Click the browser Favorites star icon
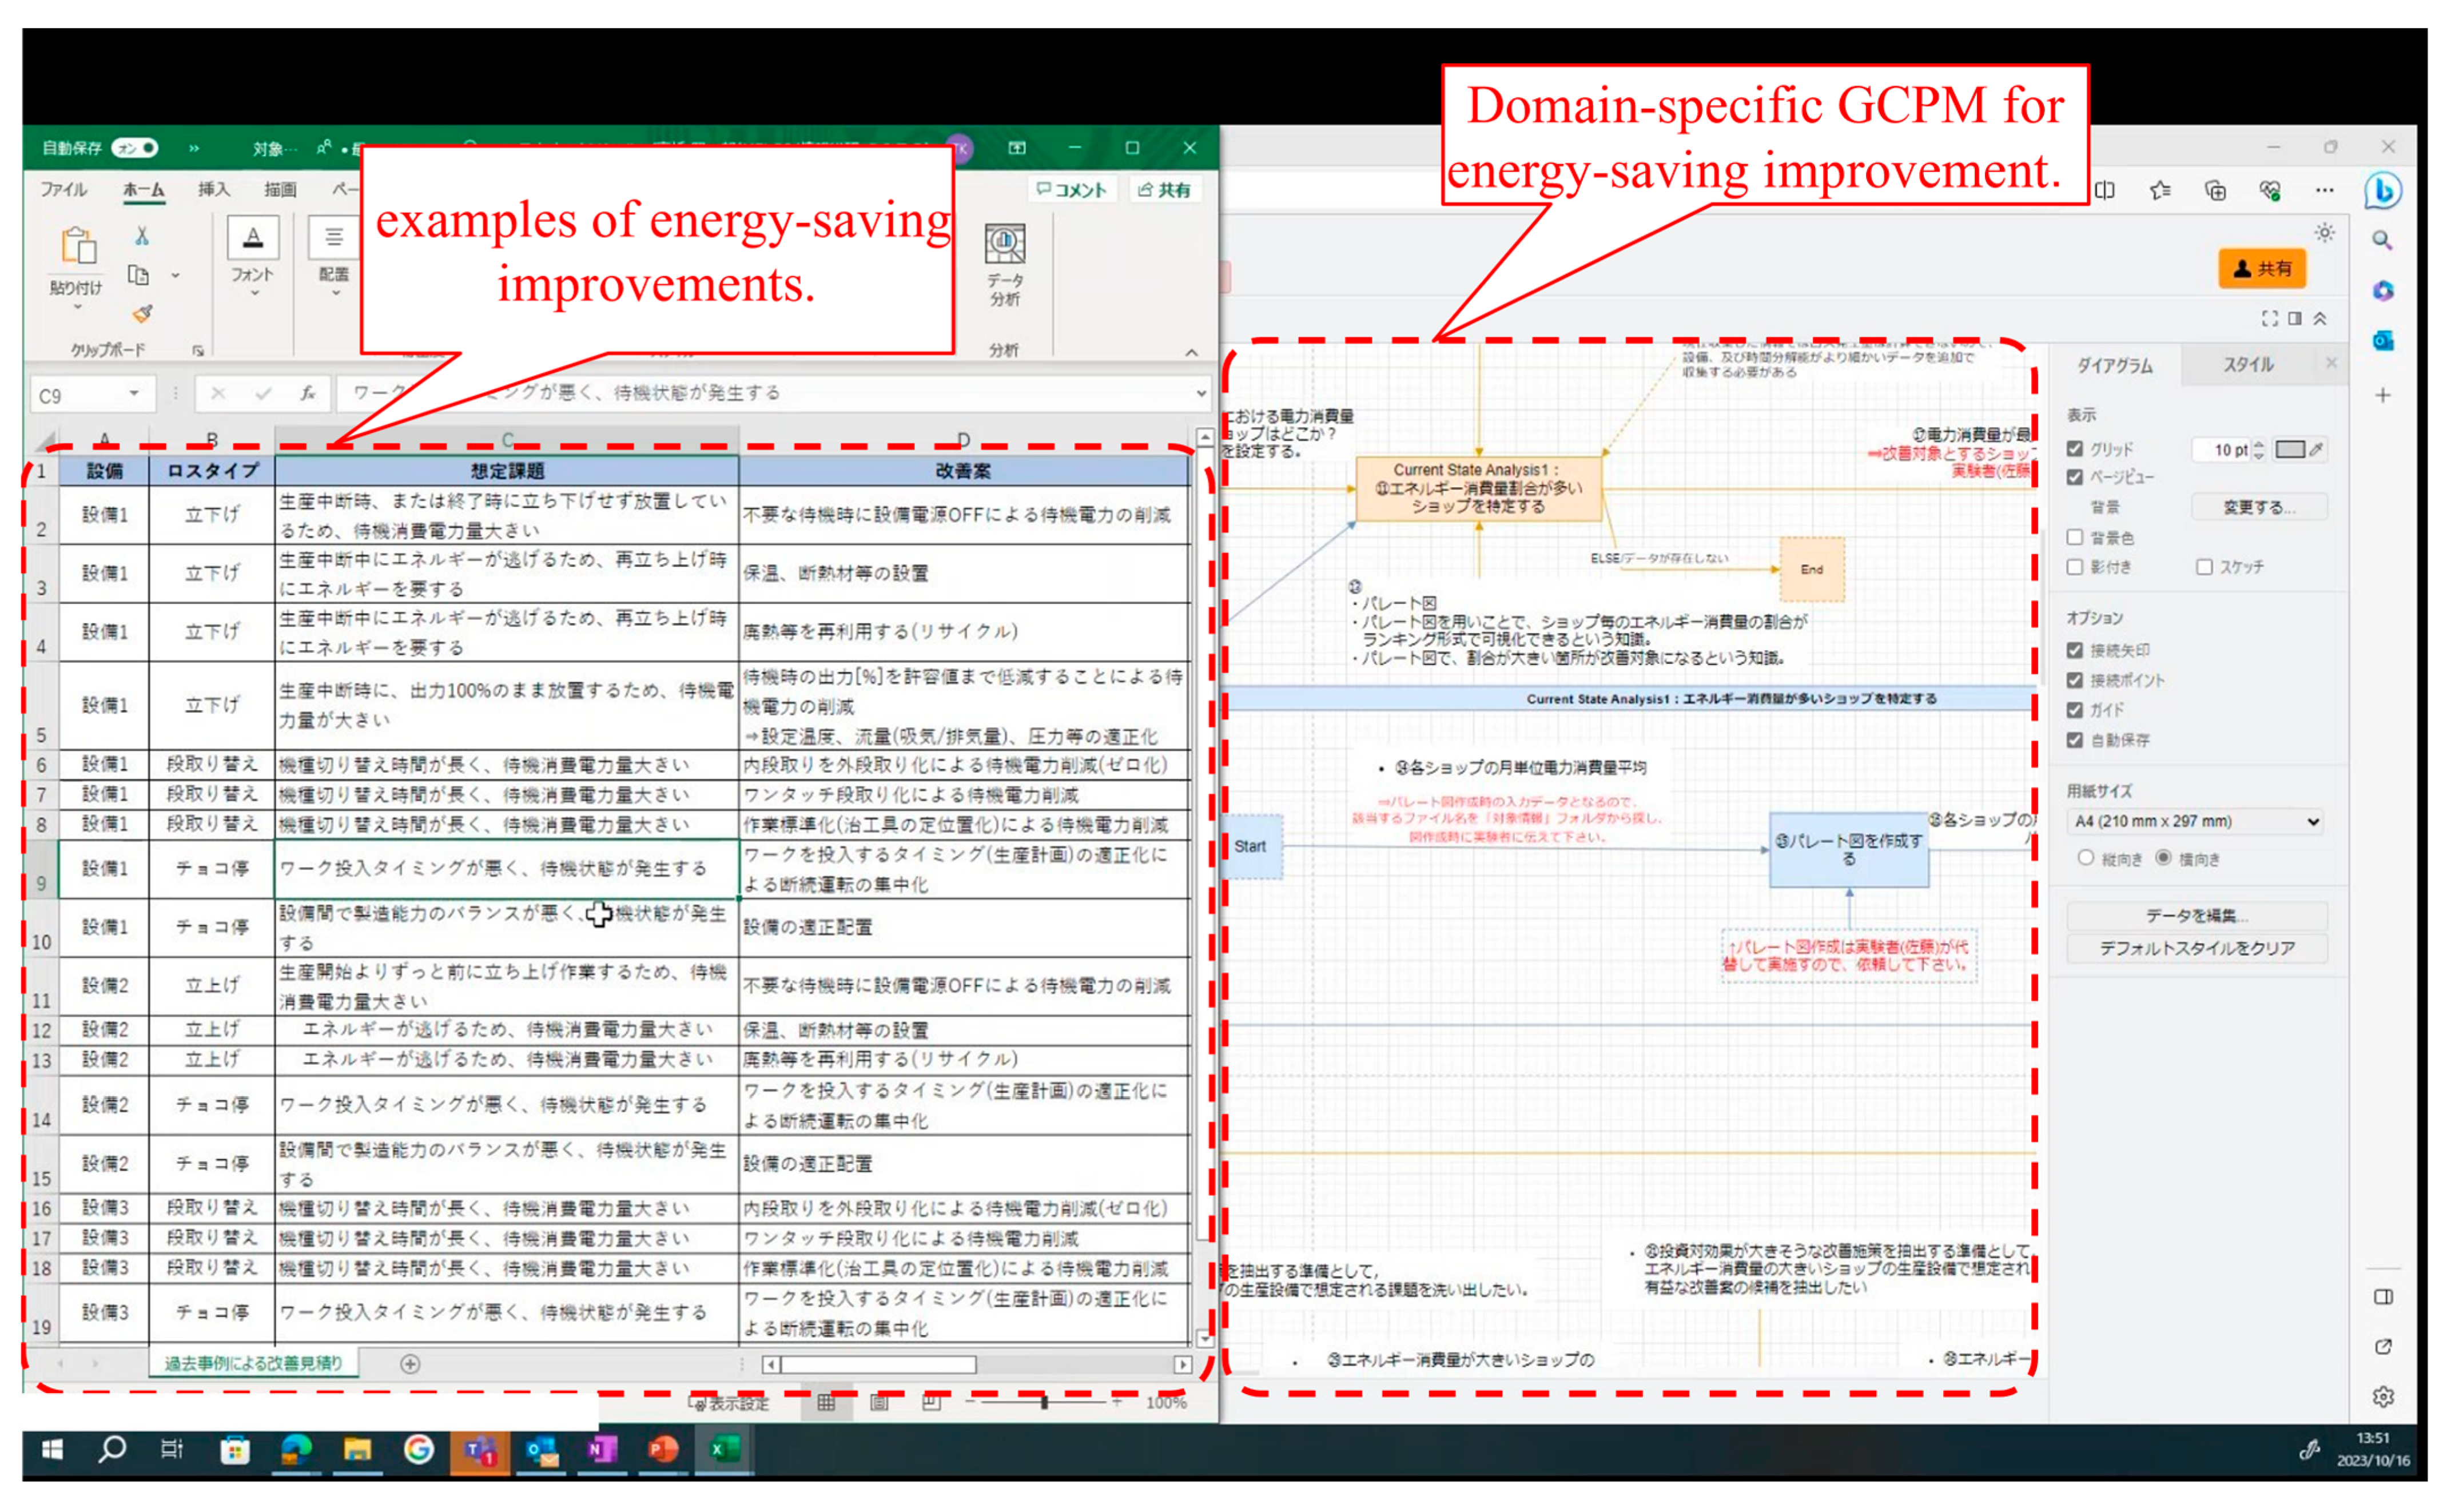Screen dimensions: 2451x1512 click(x=2161, y=191)
